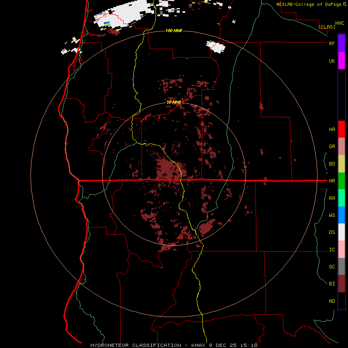Click the IC legend label
The width and height of the screenshot is (348, 348).
[x=332, y=250]
